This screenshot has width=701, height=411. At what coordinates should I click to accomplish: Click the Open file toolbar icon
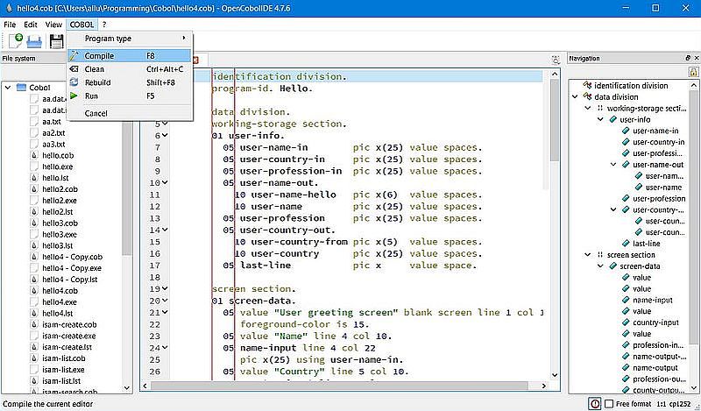[34, 42]
